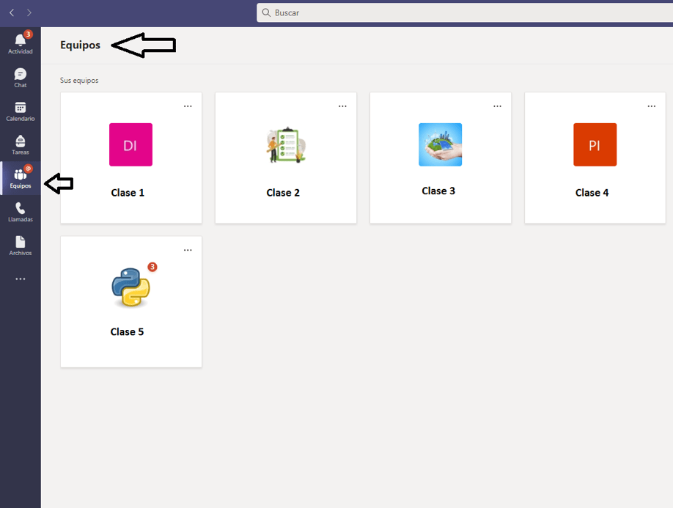This screenshot has height=508, width=673.
Task: Open the pink DI team avatar
Action: click(131, 144)
